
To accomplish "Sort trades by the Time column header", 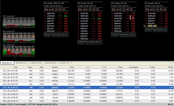I will coord(9,67).
